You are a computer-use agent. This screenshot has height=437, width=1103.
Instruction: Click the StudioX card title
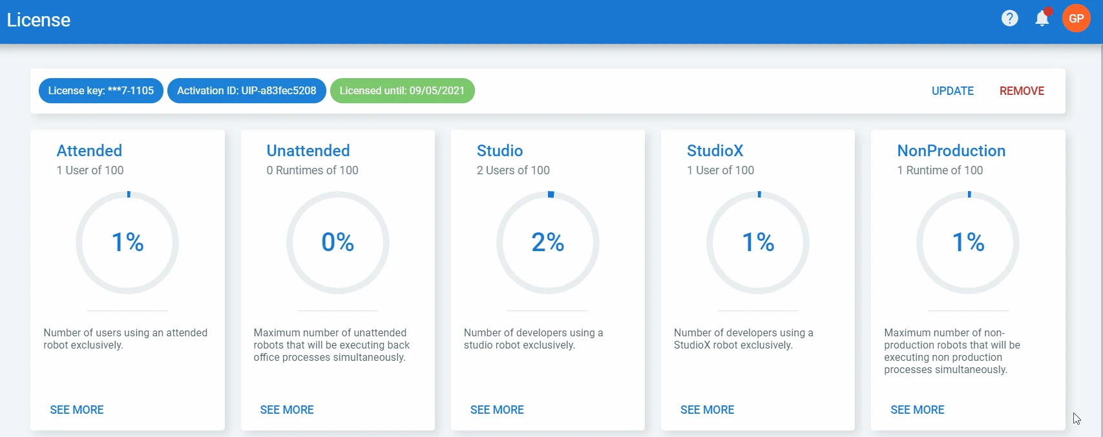(715, 150)
